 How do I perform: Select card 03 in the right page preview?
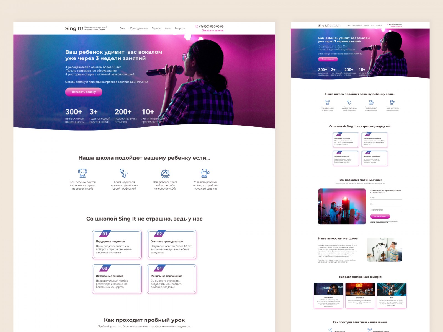[346, 158]
